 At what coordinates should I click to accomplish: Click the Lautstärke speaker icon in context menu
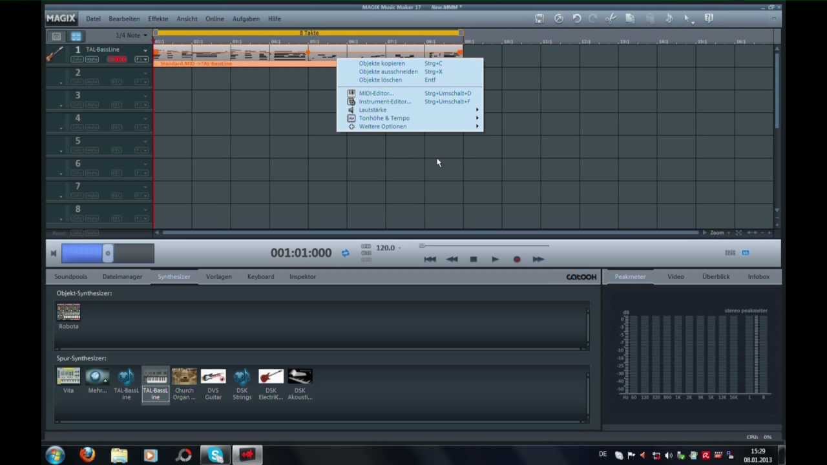[351, 110]
